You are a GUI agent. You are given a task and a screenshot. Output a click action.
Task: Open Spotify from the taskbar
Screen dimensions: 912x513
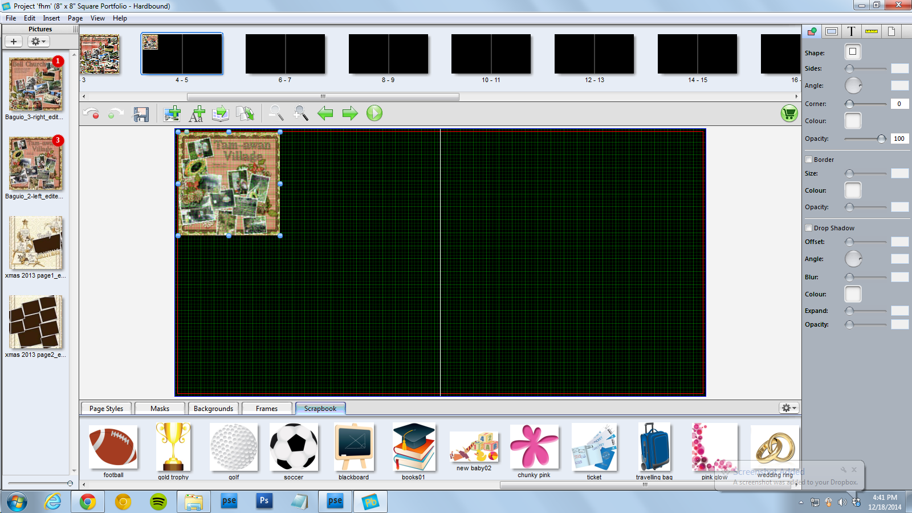tap(158, 502)
